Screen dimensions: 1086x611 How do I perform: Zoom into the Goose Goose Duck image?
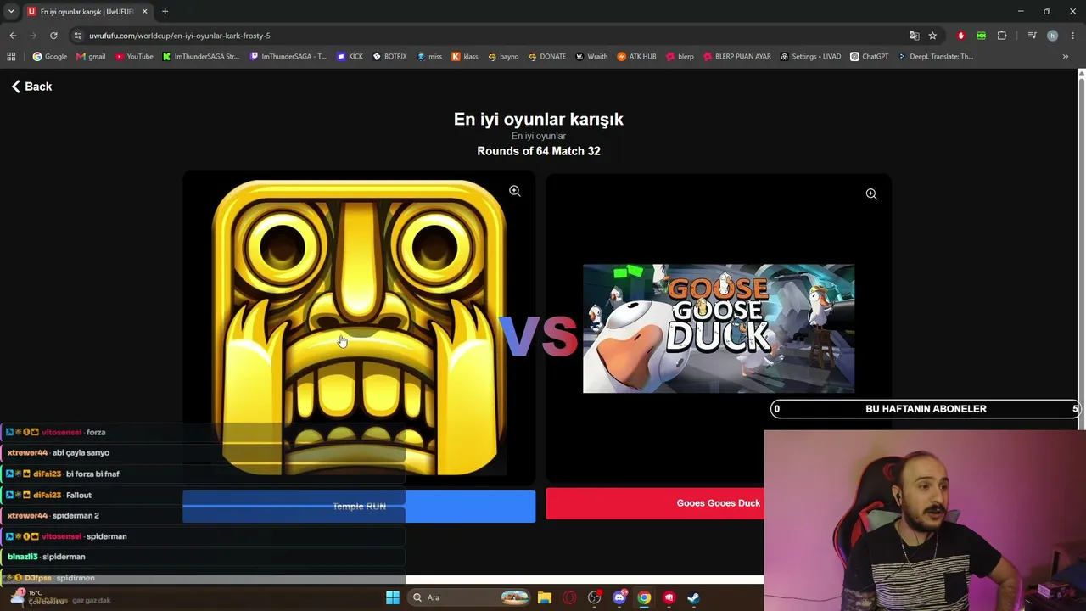[870, 194]
